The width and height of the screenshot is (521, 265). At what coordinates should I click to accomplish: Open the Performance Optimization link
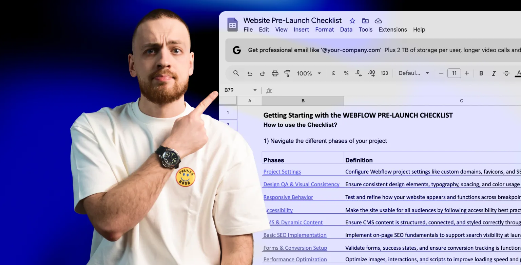point(295,259)
